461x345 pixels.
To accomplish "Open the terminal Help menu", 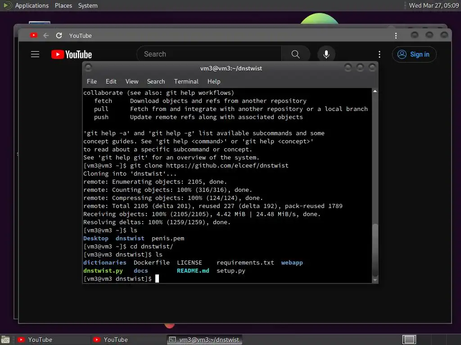I will [x=214, y=82].
